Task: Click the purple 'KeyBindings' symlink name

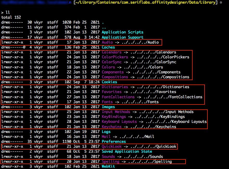Action: [x=114, y=117]
